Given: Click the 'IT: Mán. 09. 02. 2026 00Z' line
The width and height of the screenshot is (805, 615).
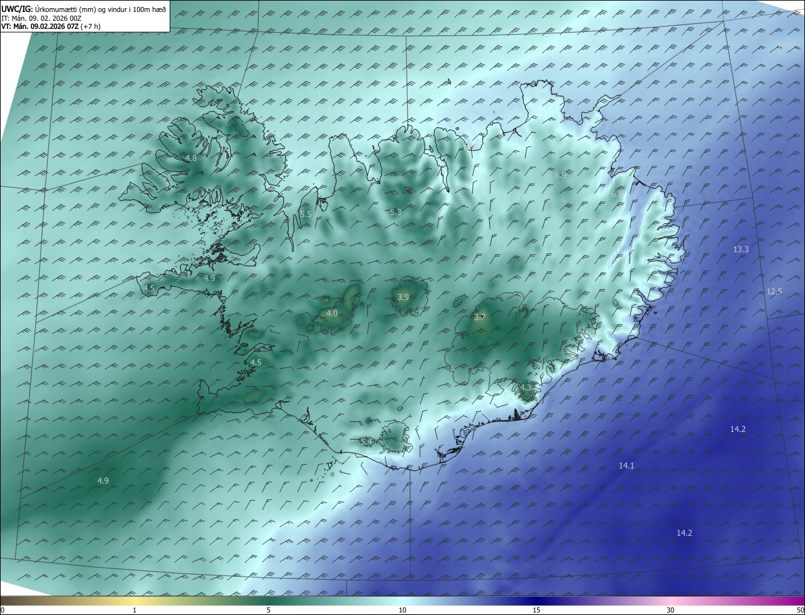Looking at the screenshot, I should point(42,18).
